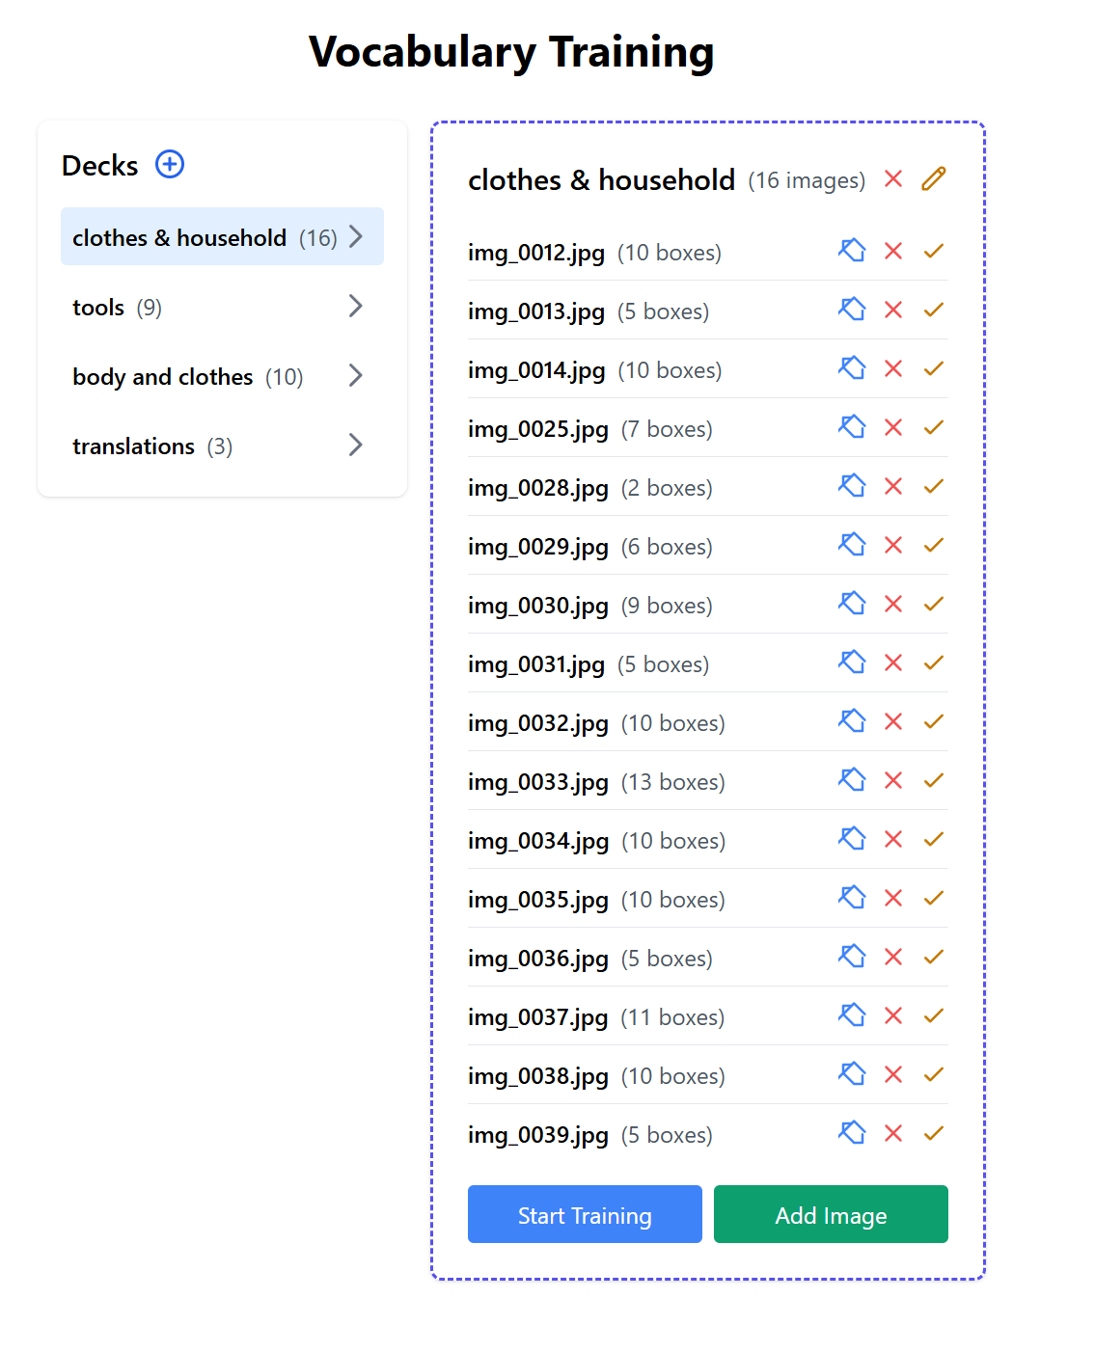Click the blue shape icon for img_0030.jpg
This screenshot has height=1352, width=1095.
852,605
